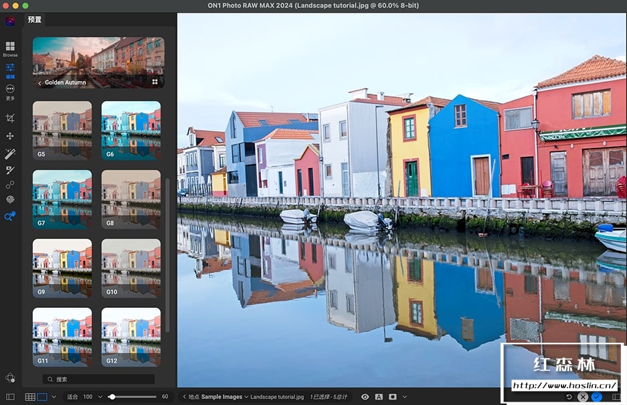Select the Zoom view tool
The width and height of the screenshot is (627, 405).
(x=10, y=216)
